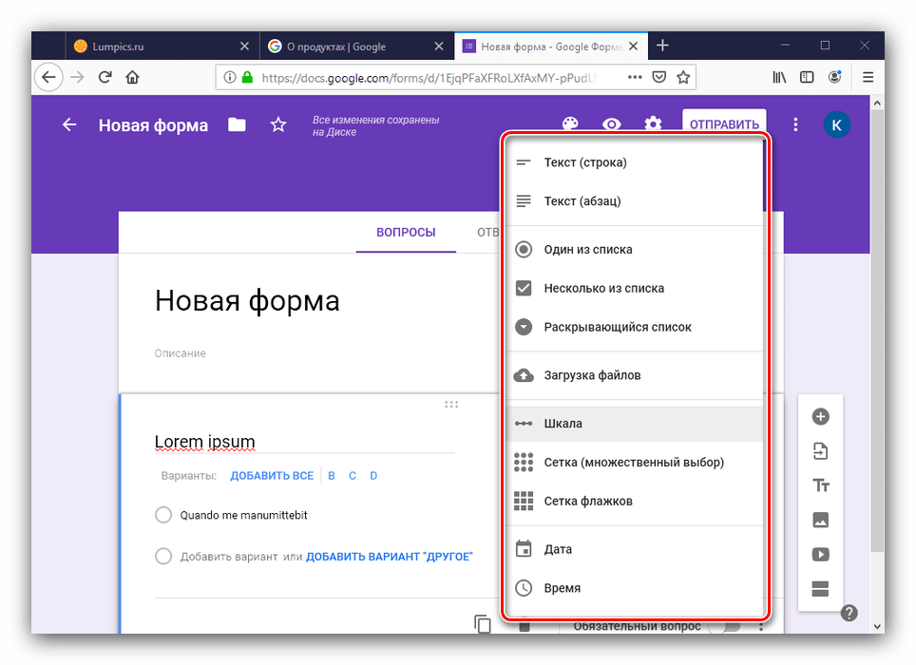The height and width of the screenshot is (665, 916).
Task: Star the form Новая форма
Action: tap(278, 124)
